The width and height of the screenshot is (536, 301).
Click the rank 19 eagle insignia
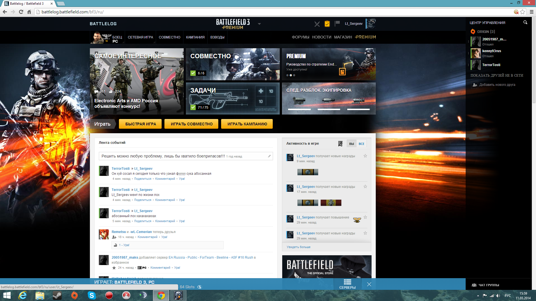click(x=357, y=220)
